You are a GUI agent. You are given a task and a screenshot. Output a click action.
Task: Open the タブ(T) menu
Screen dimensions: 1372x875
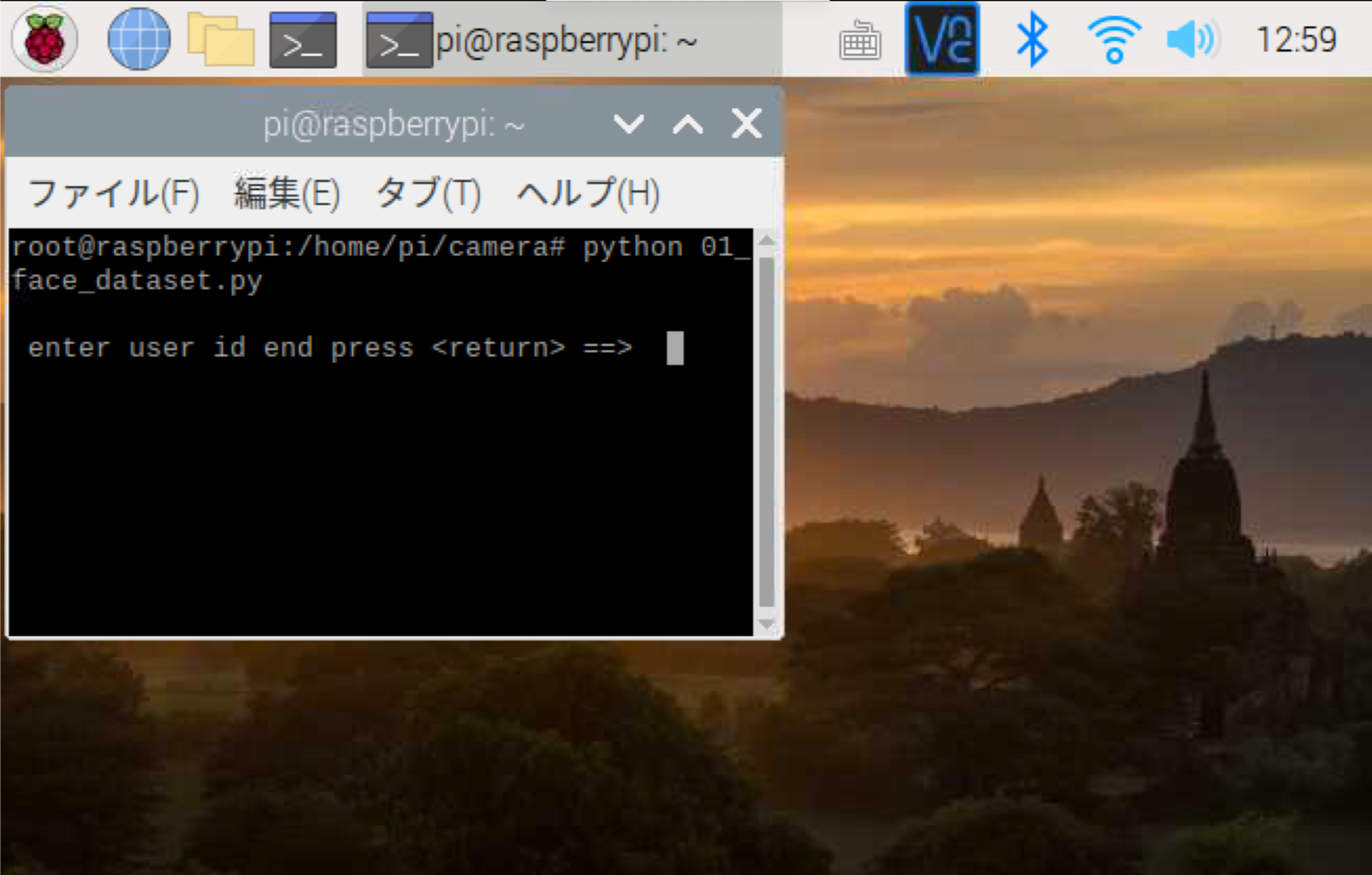pos(428,194)
